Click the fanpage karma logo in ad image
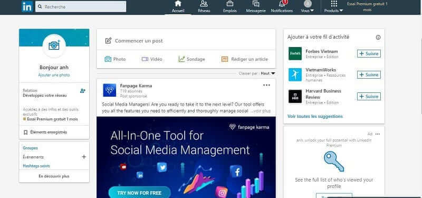 coord(249,127)
